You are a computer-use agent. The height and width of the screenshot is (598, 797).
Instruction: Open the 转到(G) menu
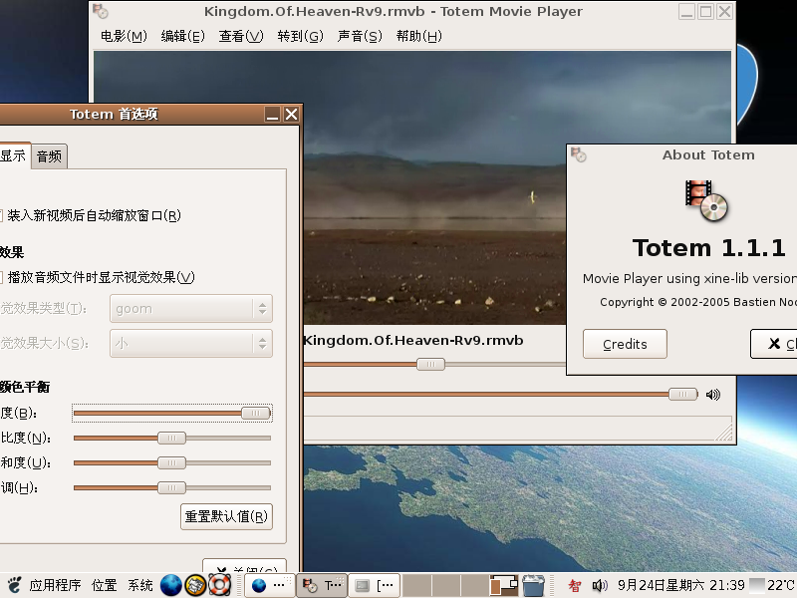[x=300, y=36]
